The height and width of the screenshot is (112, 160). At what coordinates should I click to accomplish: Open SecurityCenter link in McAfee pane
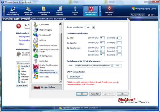24,37
